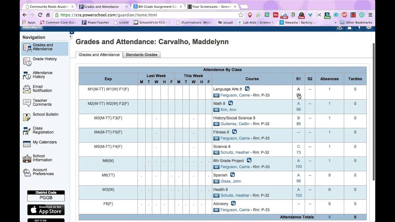Image resolution: width=395 pixels, height=222 pixels.
Task: Open 8th Grade Project S1 grade A 100
Action: pos(298,164)
